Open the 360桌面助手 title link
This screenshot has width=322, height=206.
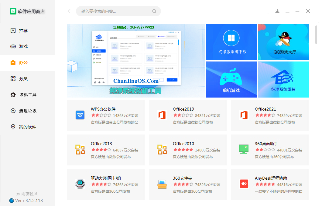(x=266, y=144)
